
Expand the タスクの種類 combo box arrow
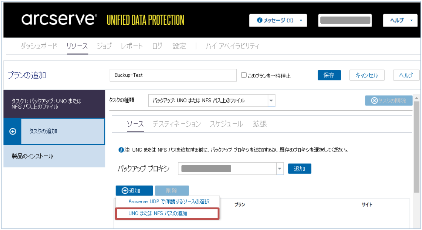click(x=271, y=100)
